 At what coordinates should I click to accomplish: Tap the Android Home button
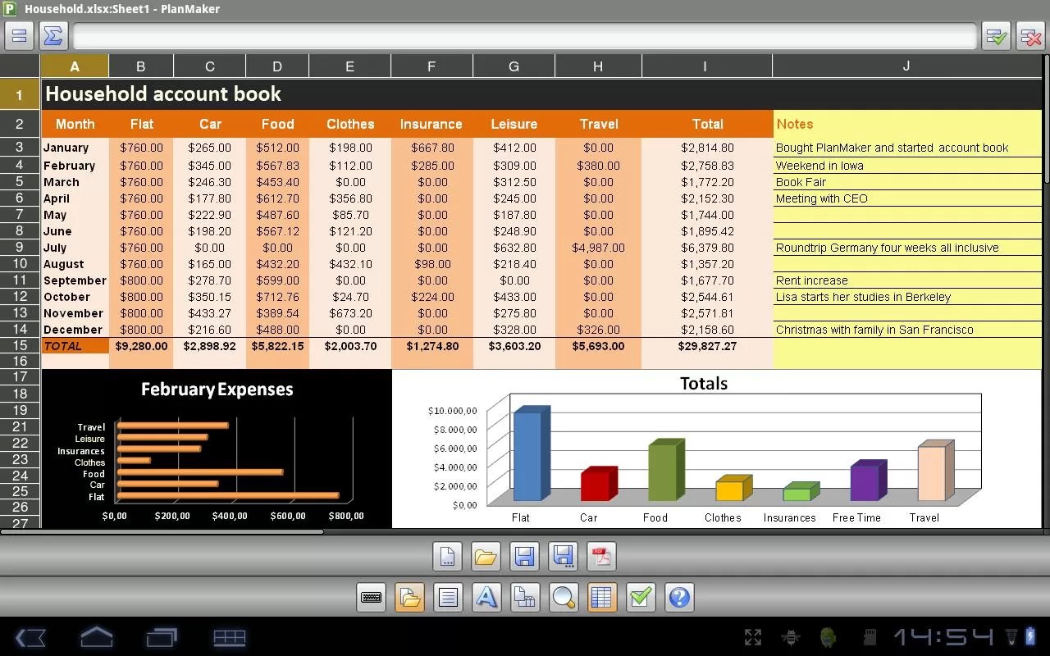click(95, 637)
